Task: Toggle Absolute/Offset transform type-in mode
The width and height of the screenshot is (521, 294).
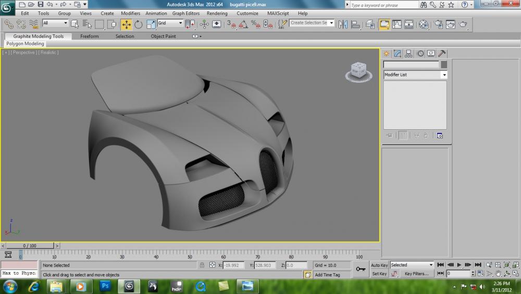Action: point(213,265)
